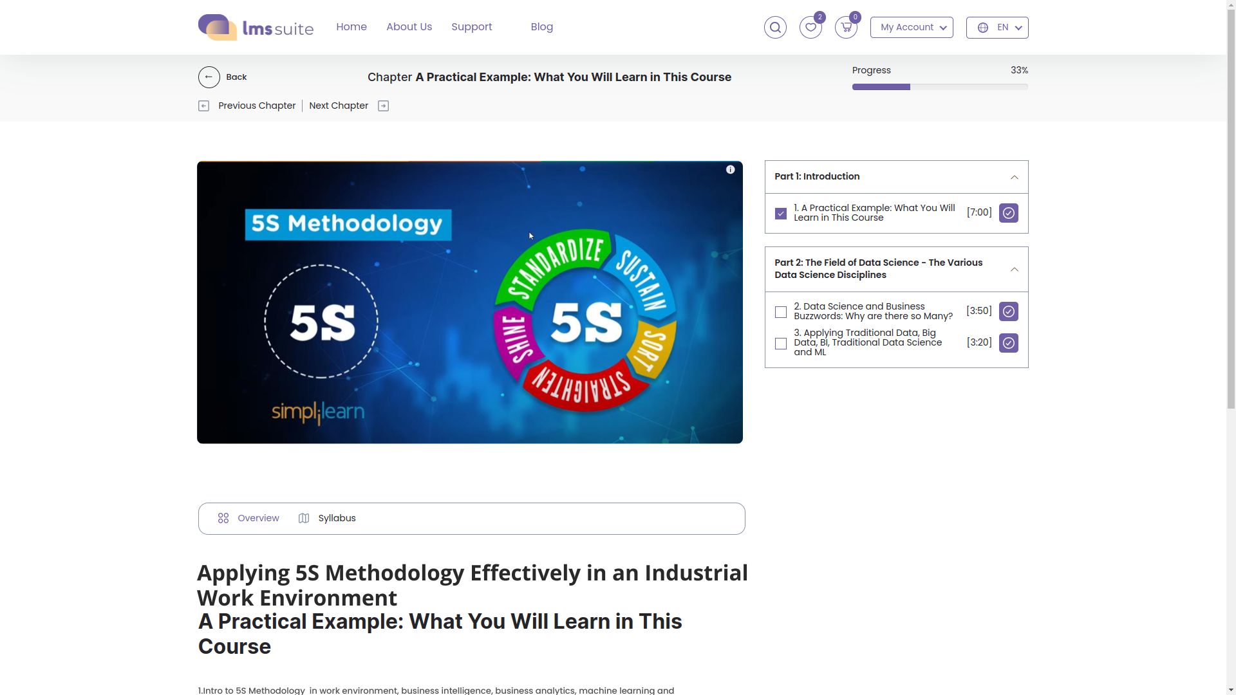Viewport: 1236px width, 695px height.
Task: Check the Data Science and Business Buzzwords checkbox
Action: [780, 312]
